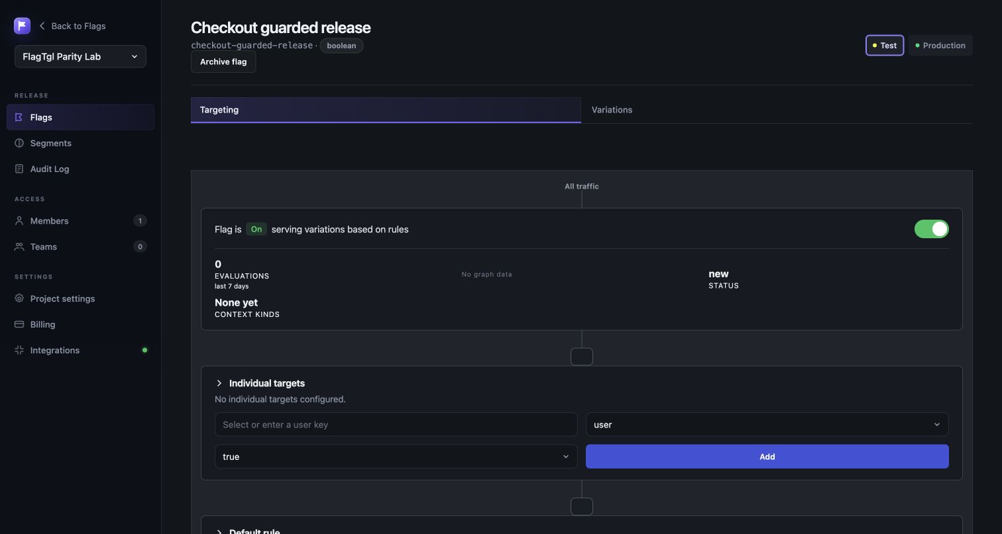Open the Integrations icon in sidebar

point(19,350)
